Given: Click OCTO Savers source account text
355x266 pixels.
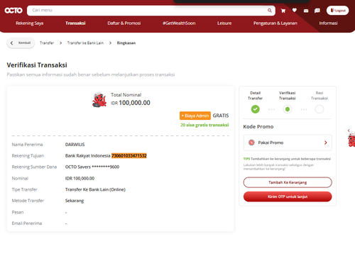Looking at the screenshot, I should (92, 167).
